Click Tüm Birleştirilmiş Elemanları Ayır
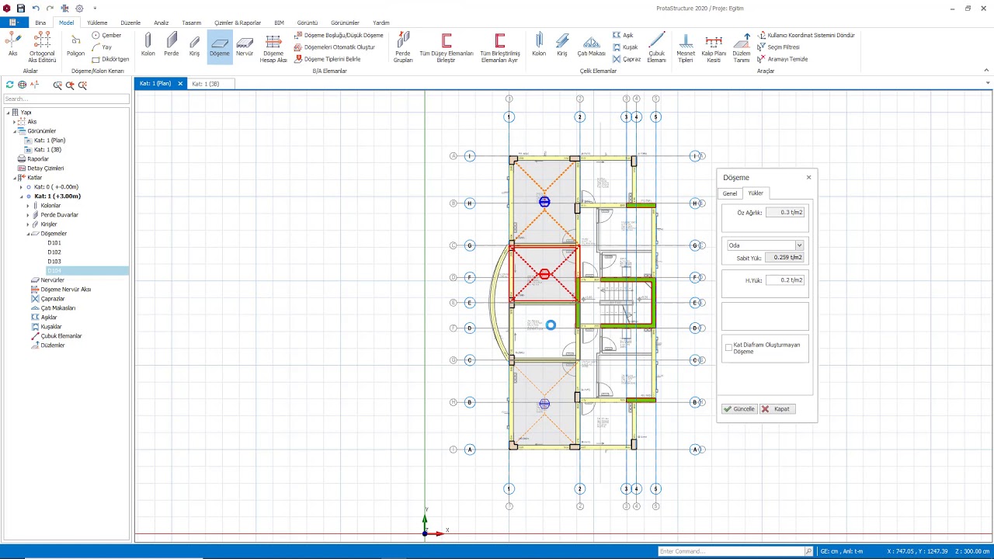 [499, 47]
